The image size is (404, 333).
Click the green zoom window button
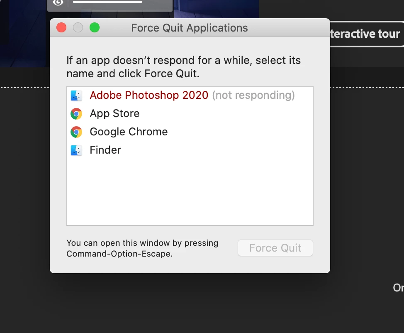tap(95, 27)
